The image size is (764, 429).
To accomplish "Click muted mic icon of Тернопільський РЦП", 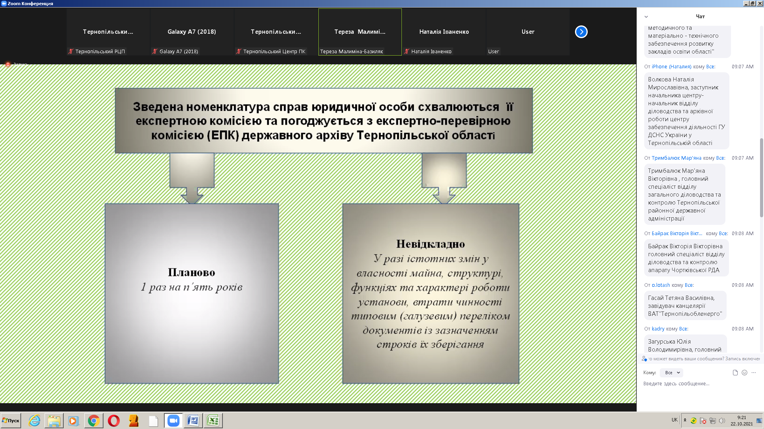I will pos(71,51).
